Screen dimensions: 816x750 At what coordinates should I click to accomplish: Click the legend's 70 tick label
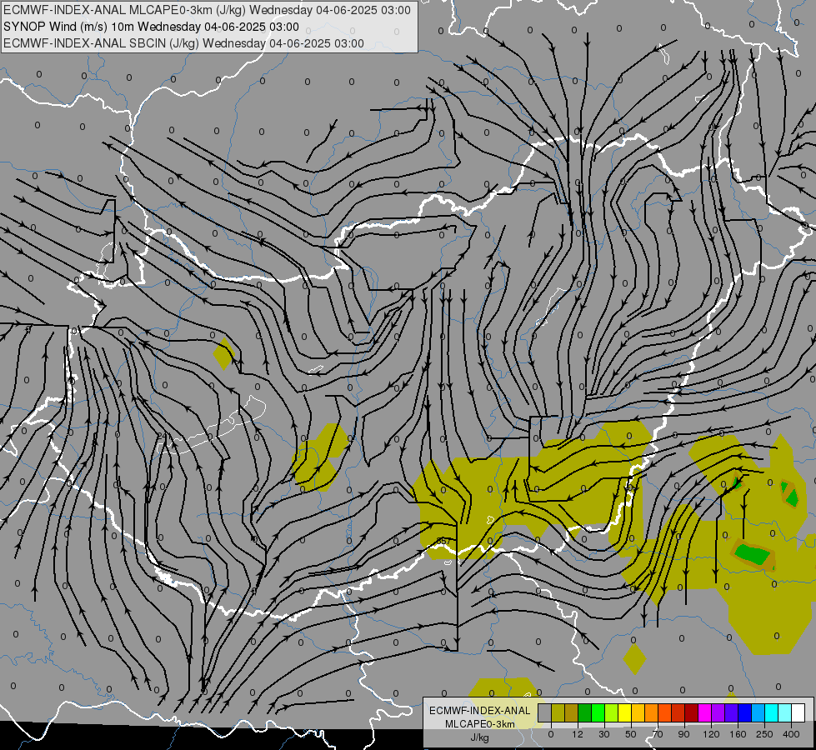658,734
